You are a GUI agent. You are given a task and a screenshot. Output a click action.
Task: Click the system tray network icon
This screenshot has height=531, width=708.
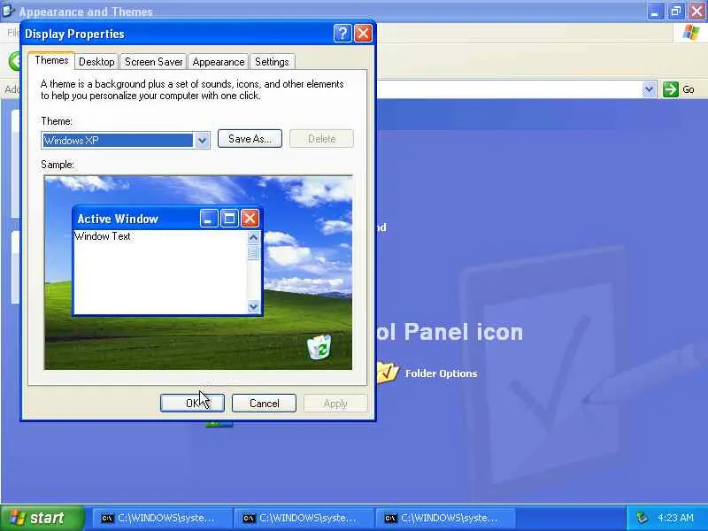(x=642, y=518)
